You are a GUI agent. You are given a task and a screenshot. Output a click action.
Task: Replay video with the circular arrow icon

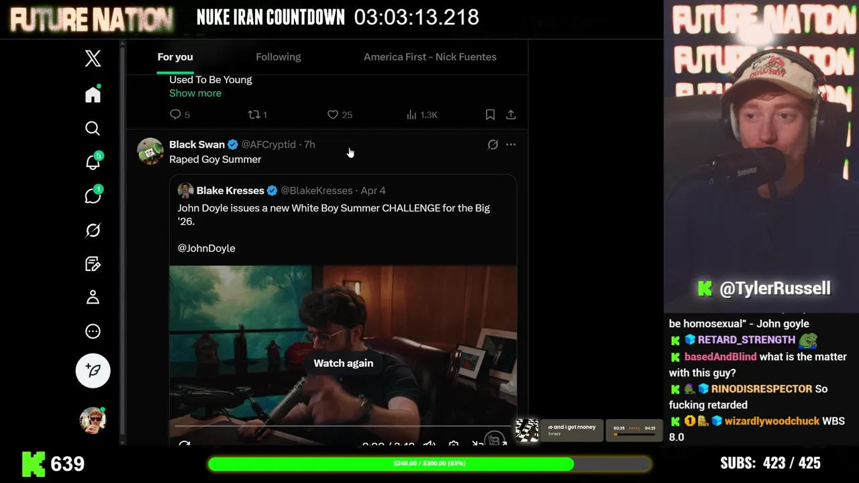[x=185, y=444]
